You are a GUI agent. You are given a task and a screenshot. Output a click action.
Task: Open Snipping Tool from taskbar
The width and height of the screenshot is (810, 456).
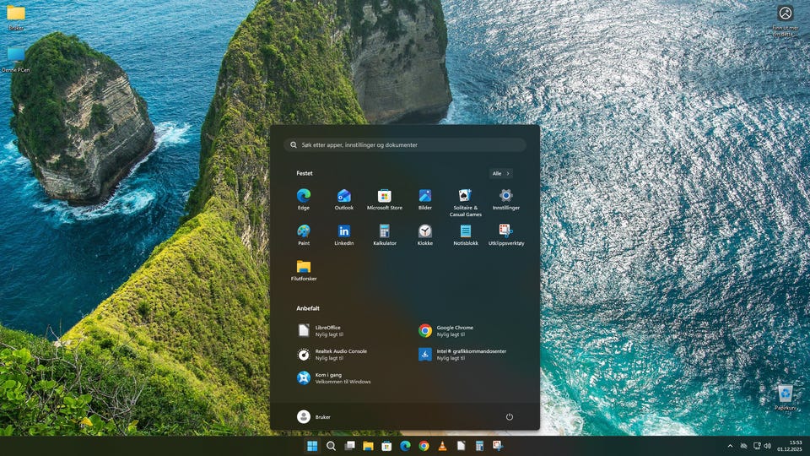[498, 446]
